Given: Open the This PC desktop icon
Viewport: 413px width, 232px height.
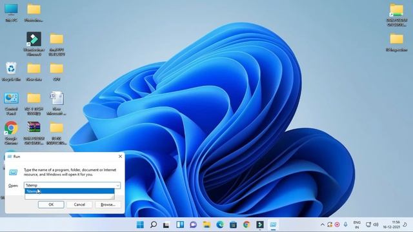Looking at the screenshot, I should click(x=11, y=12).
